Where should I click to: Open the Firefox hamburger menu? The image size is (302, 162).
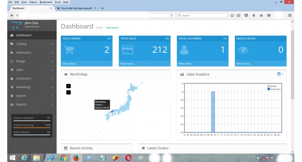(x=290, y=15)
